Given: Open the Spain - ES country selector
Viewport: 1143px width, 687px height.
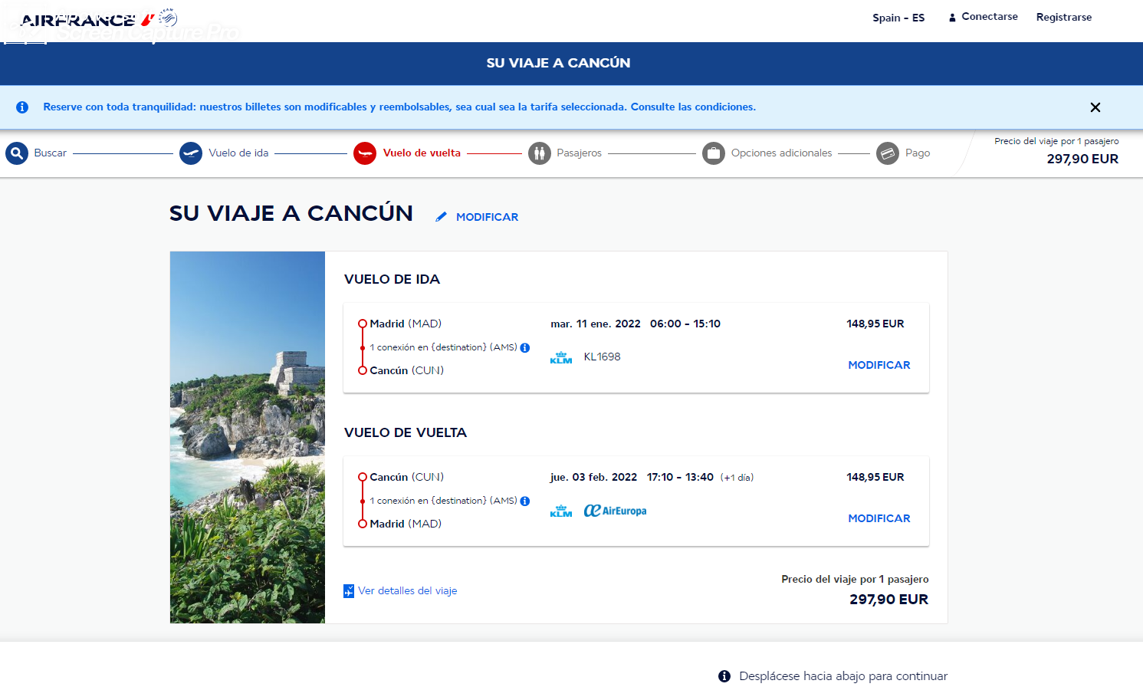Looking at the screenshot, I should 898,18.
